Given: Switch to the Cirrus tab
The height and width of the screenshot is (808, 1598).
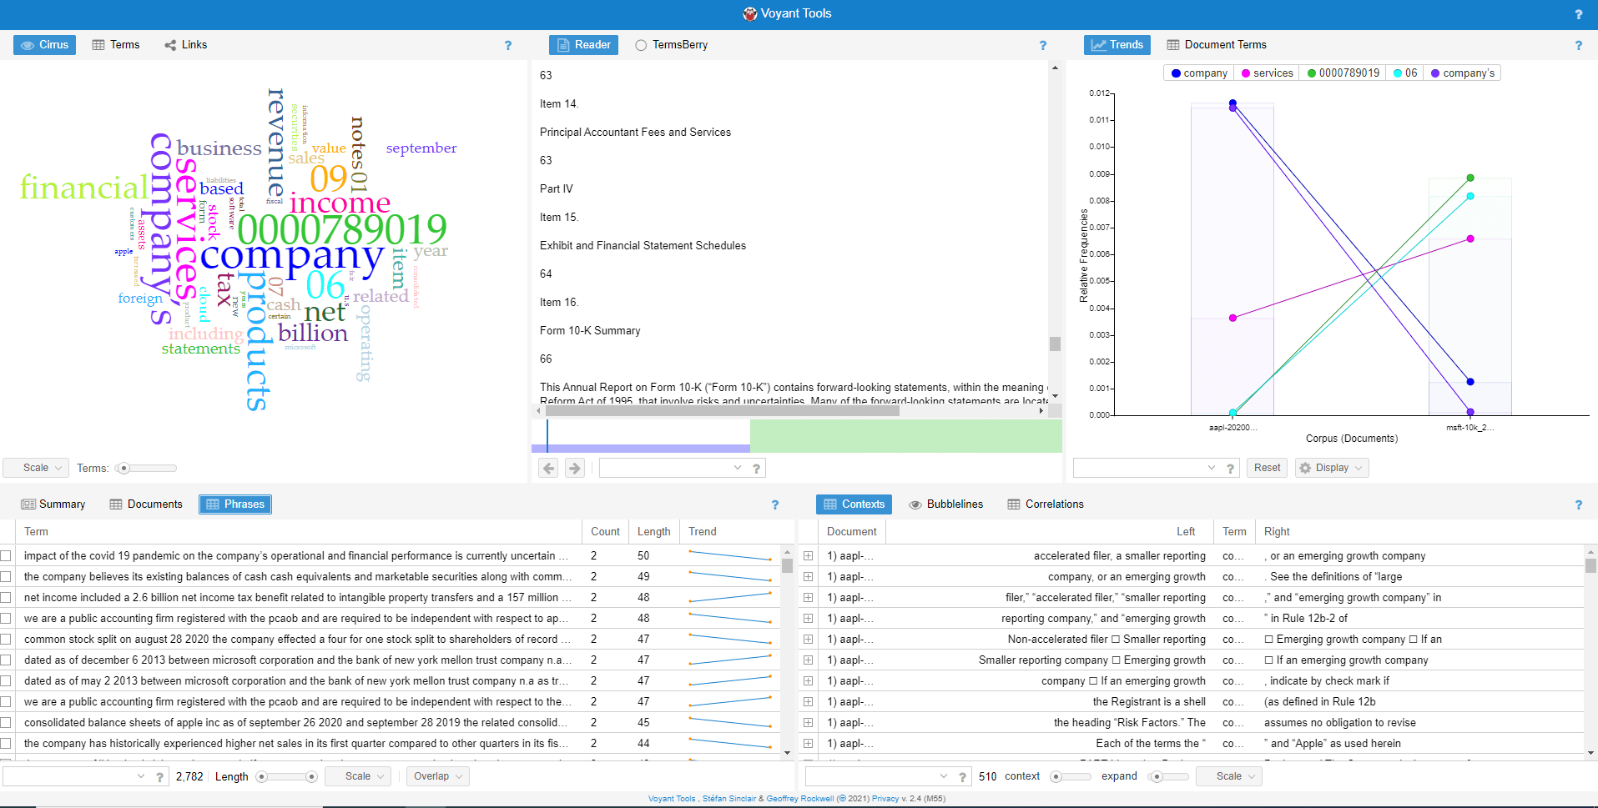Looking at the screenshot, I should click(45, 45).
